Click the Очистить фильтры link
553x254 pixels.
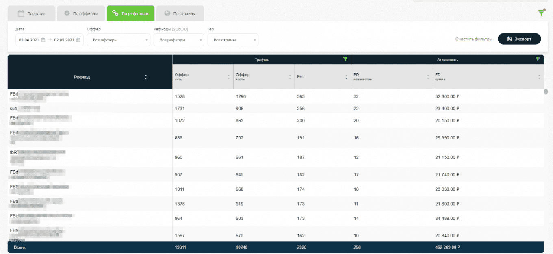click(x=474, y=39)
